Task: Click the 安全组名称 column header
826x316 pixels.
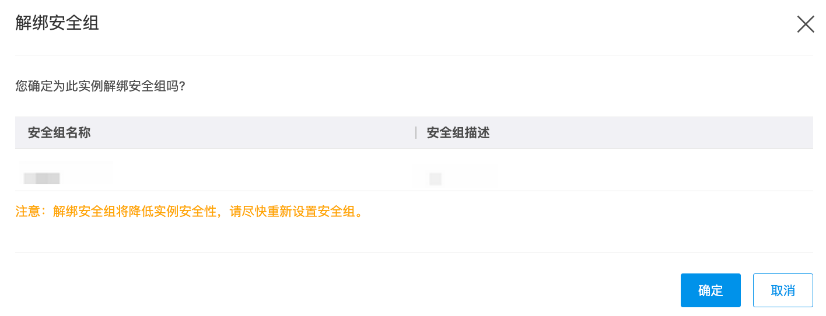Action: pos(59,133)
